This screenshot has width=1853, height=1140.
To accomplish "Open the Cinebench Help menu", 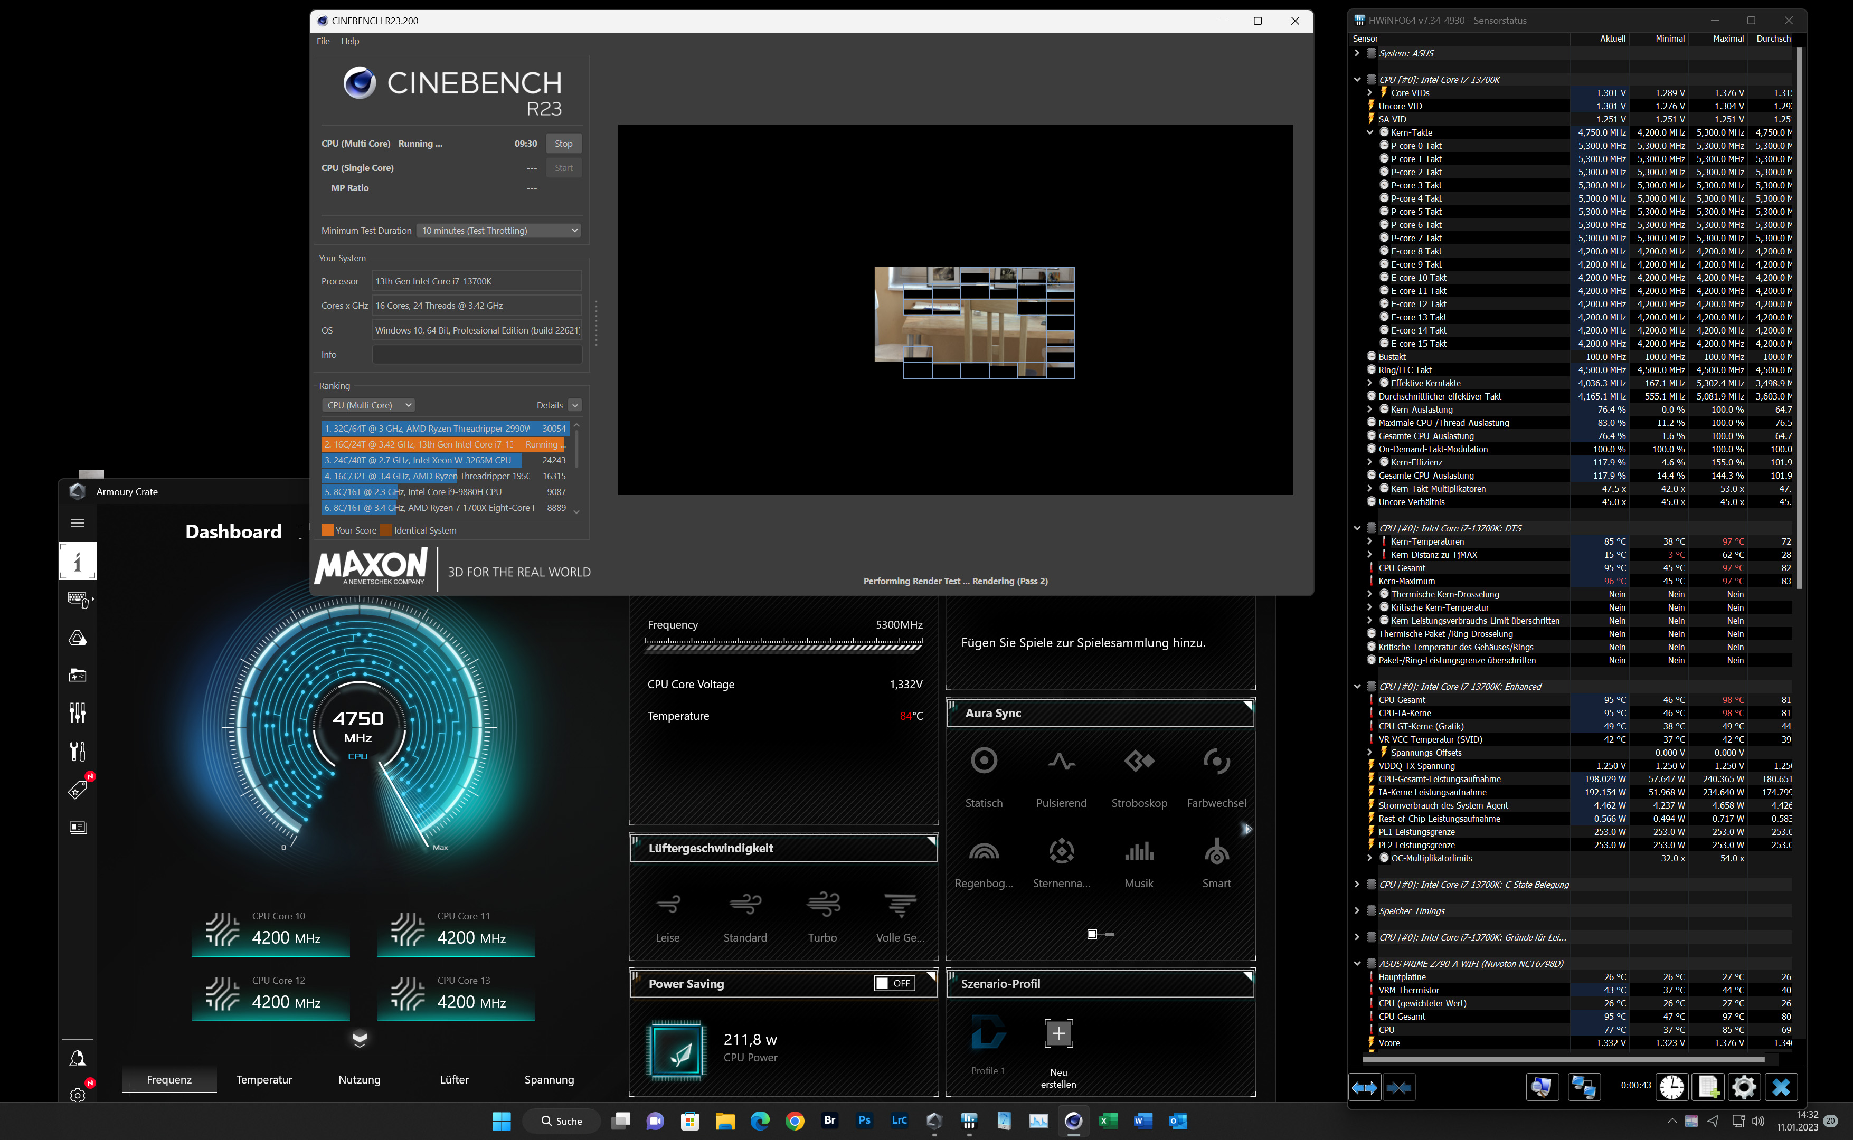I will point(350,42).
